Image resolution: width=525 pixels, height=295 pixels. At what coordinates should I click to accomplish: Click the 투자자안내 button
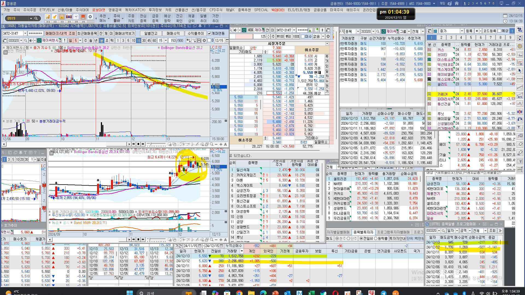pyautogui.click(x=397, y=238)
